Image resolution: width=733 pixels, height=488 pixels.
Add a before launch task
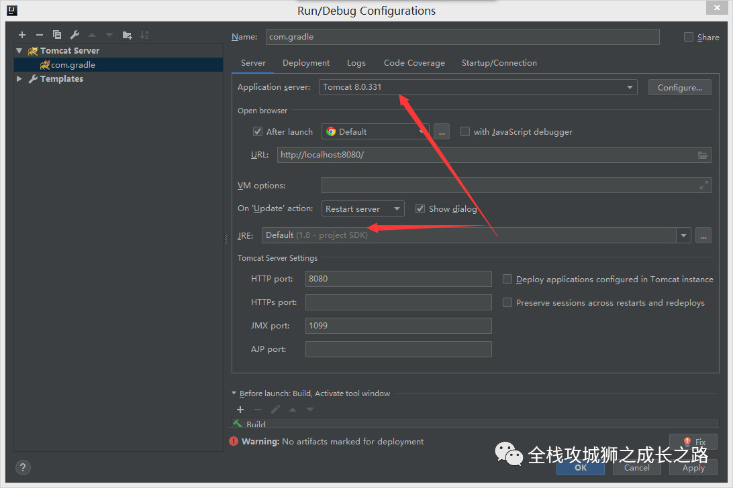[x=240, y=410]
